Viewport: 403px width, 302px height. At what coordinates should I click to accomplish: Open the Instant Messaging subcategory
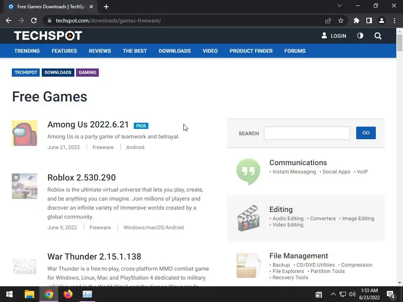click(x=294, y=172)
